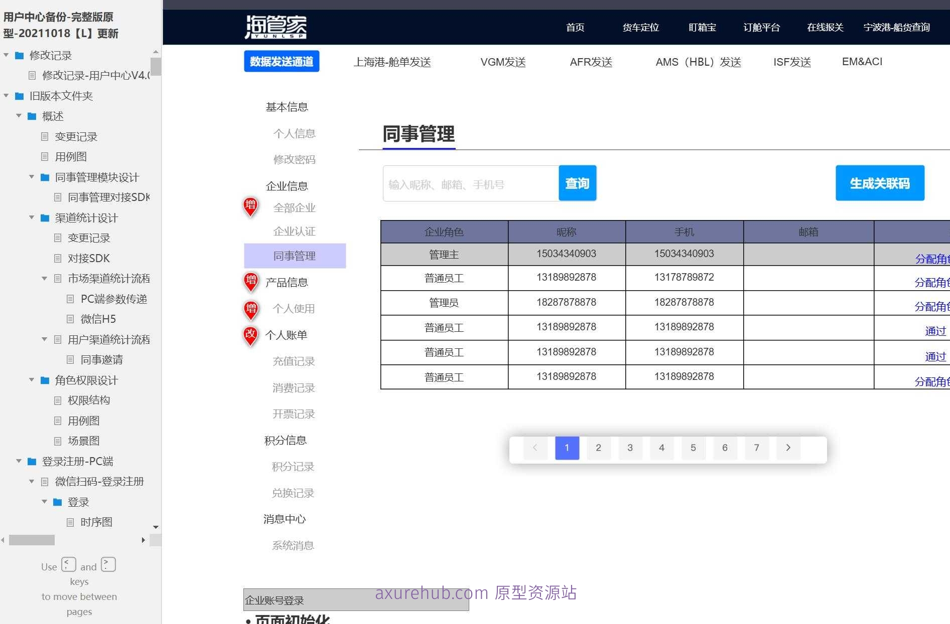Collapse 同事管理模块设计 folder

coord(32,177)
